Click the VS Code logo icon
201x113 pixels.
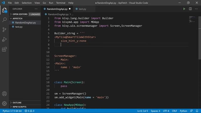point(3,3)
